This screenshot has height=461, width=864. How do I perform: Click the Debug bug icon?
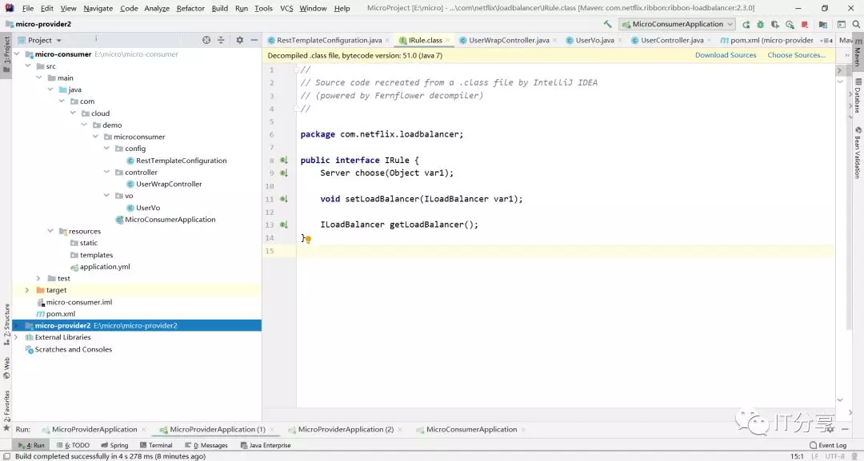click(761, 24)
